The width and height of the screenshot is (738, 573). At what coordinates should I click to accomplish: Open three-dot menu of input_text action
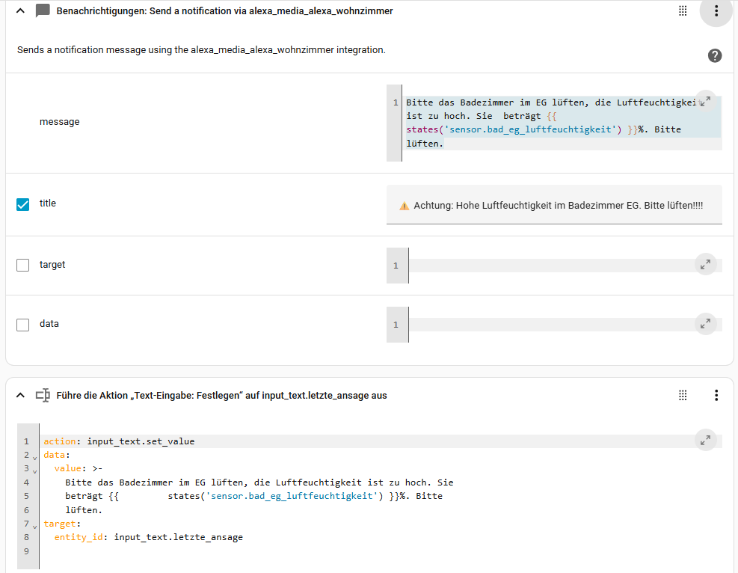coord(716,395)
